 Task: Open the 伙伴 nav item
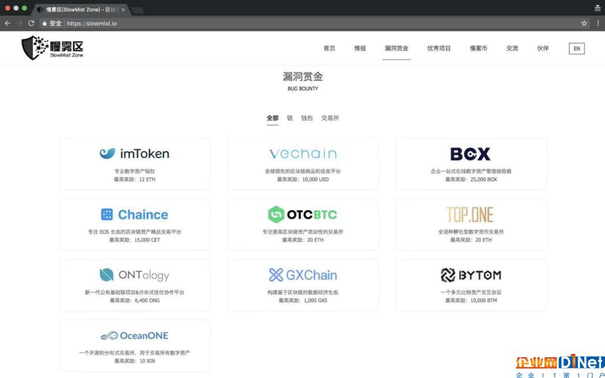tap(543, 48)
